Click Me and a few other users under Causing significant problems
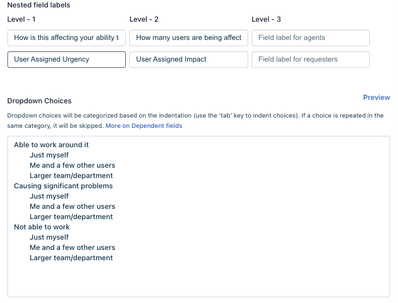398x303 pixels. (x=73, y=207)
